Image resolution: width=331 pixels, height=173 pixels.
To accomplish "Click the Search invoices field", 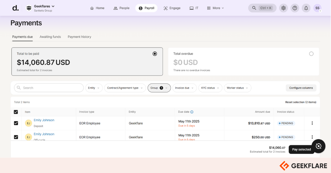I will pos(49,88).
